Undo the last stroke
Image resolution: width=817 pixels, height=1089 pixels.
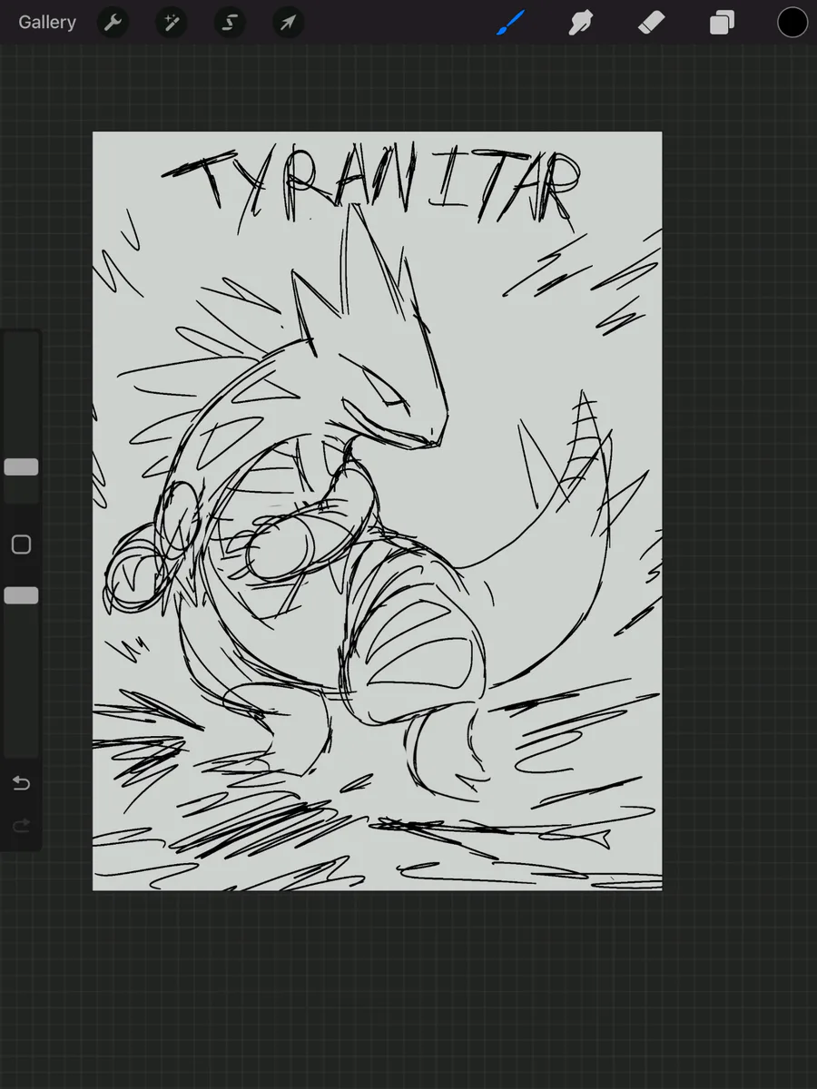coord(21,783)
